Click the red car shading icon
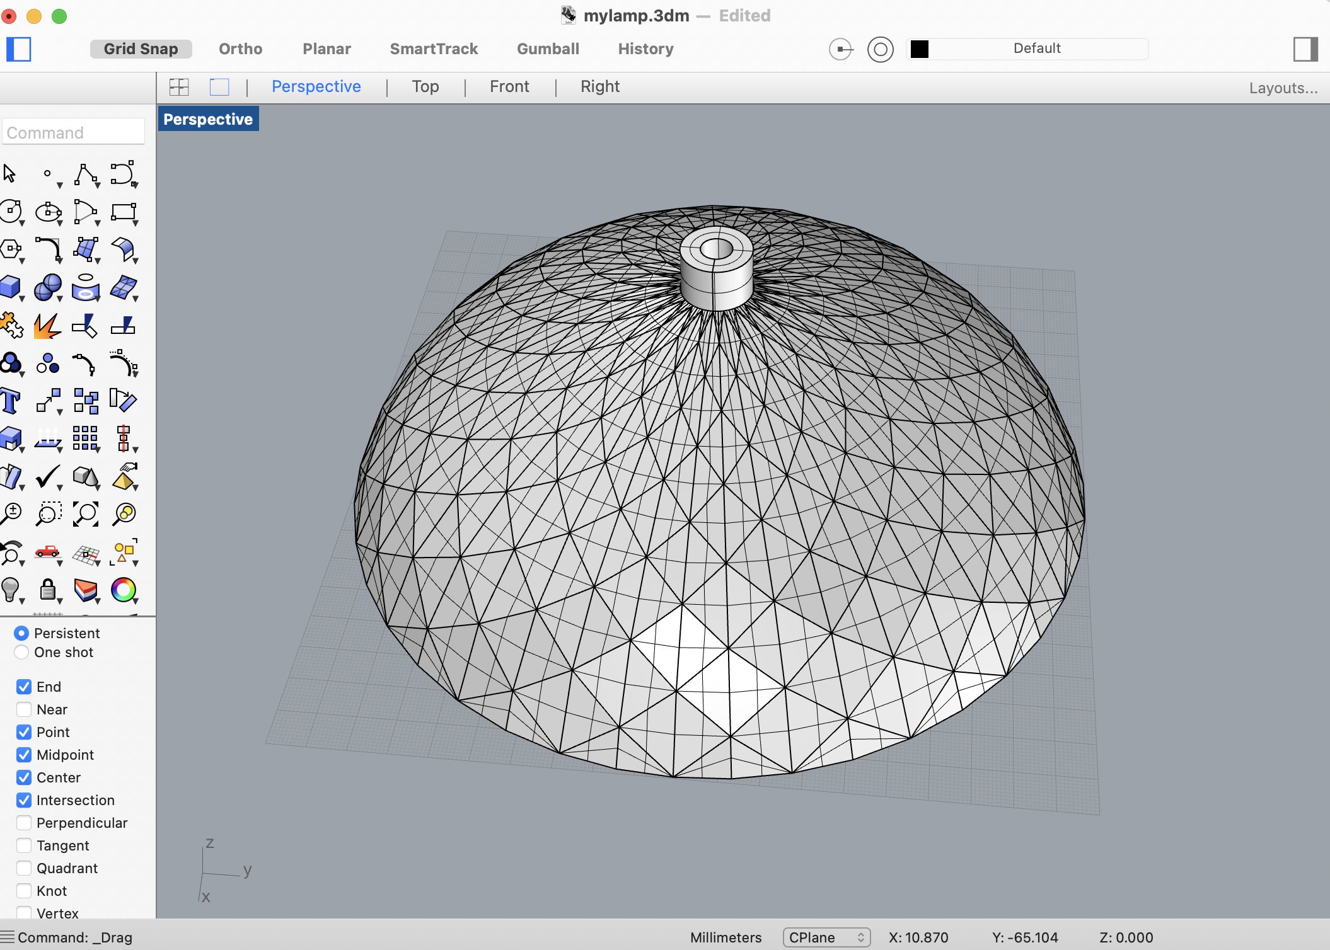Screen dimensions: 1330x950 pyautogui.click(x=48, y=552)
